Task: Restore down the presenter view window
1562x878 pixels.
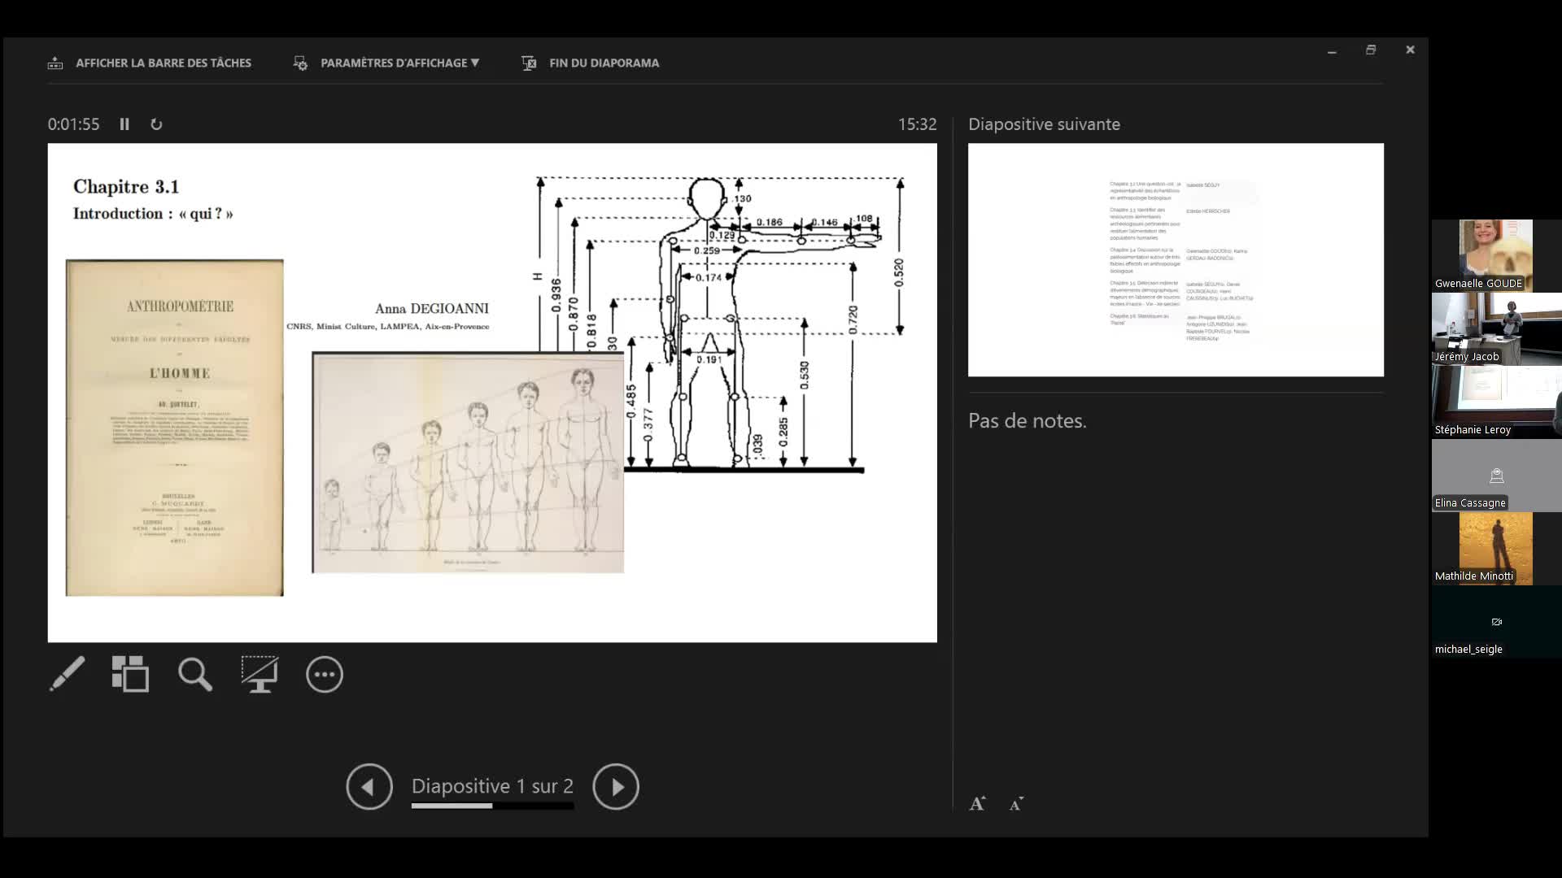Action: [x=1371, y=50]
